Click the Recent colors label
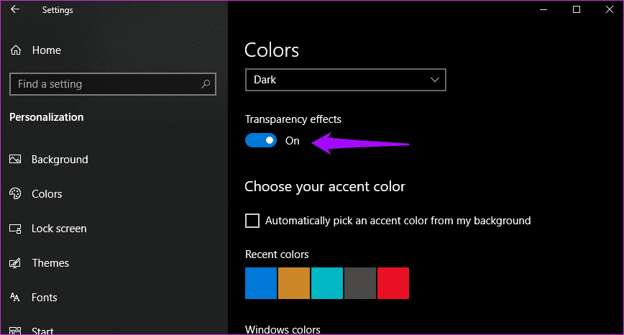 (x=277, y=254)
